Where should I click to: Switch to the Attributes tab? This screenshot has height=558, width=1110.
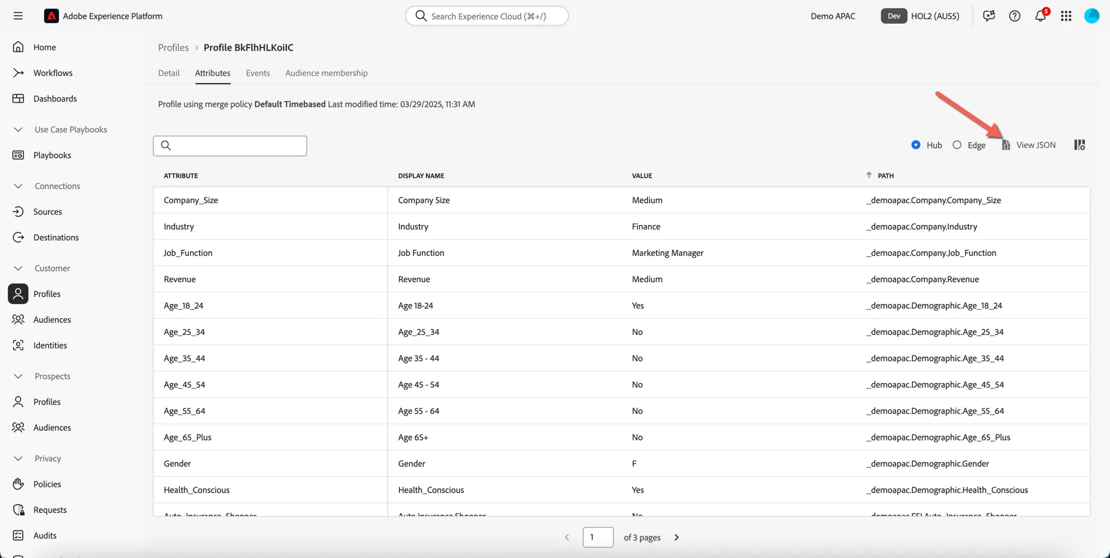(x=213, y=73)
